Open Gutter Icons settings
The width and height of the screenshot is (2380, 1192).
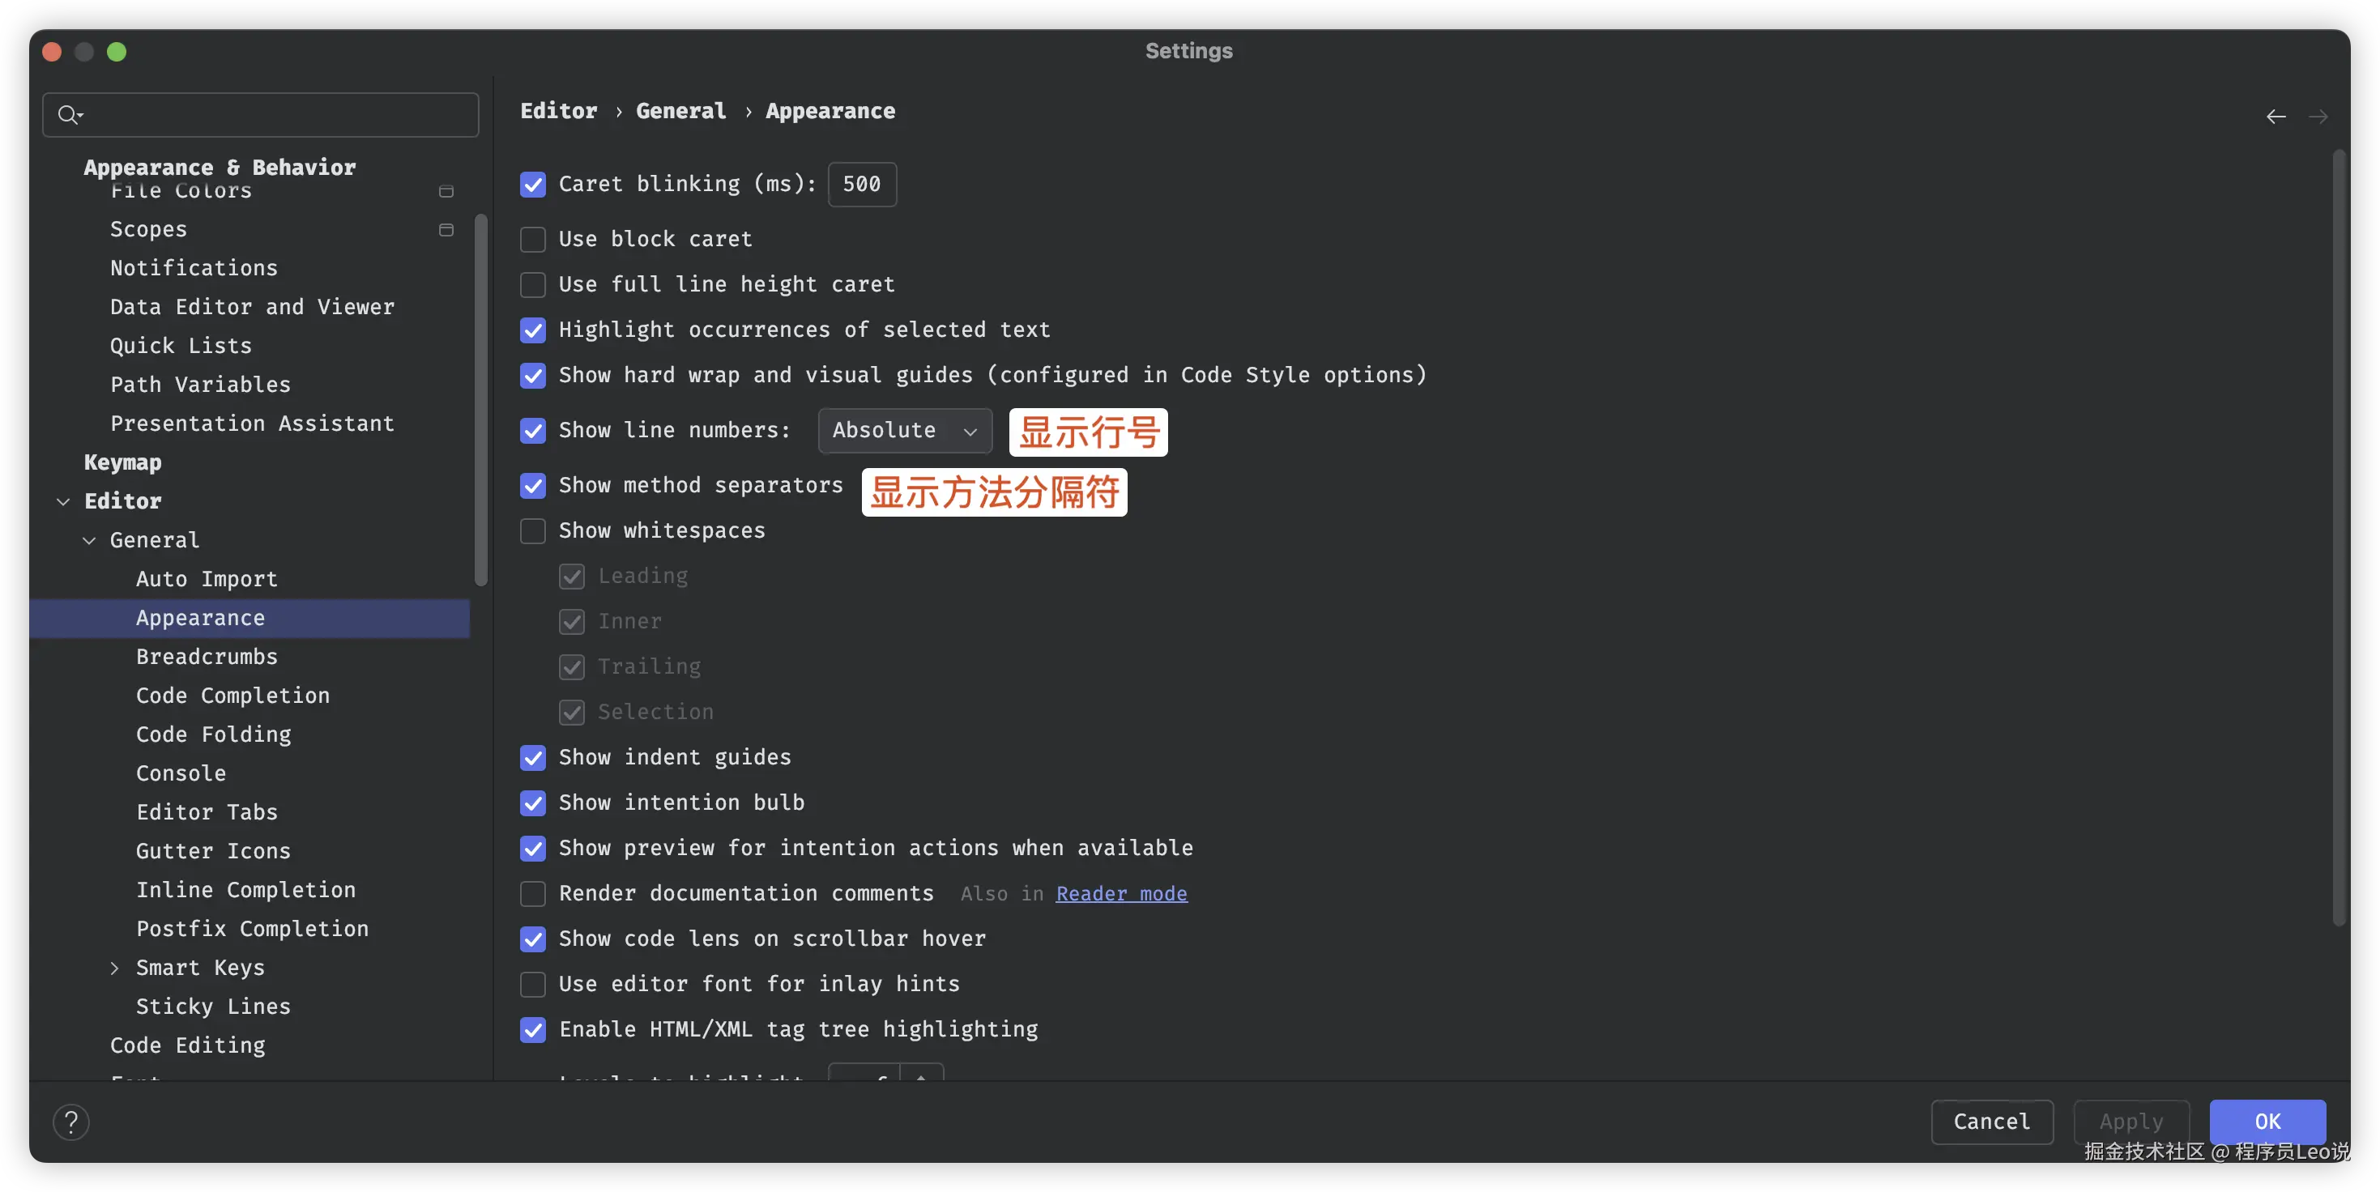pyautogui.click(x=212, y=850)
